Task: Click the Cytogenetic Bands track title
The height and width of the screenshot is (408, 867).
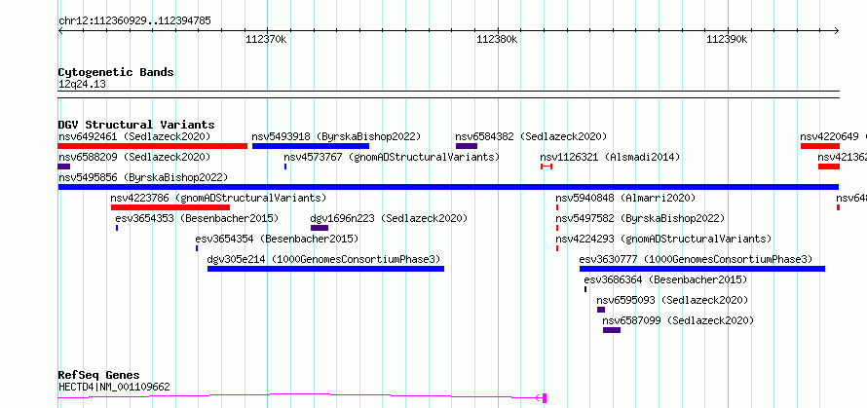Action: [116, 72]
